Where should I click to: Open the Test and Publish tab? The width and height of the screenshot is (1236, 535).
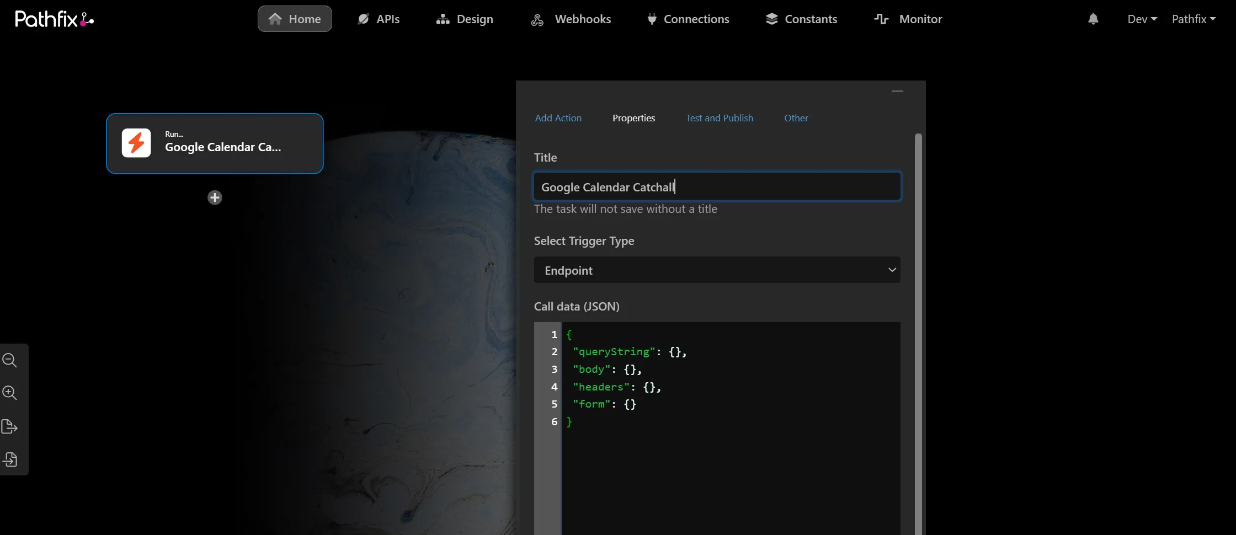click(720, 118)
